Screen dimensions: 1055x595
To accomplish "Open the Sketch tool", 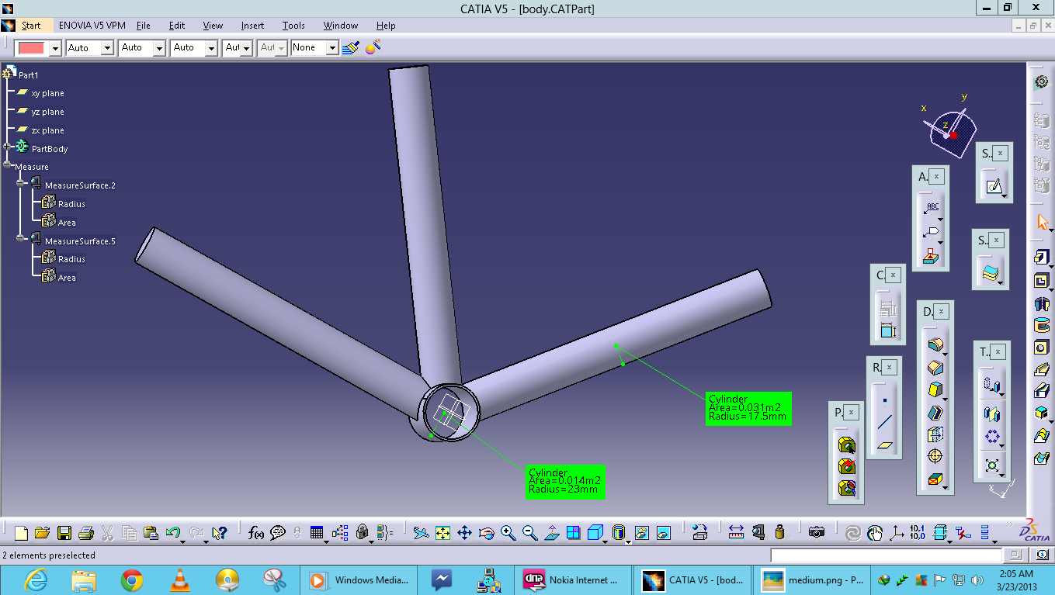I will click(994, 187).
